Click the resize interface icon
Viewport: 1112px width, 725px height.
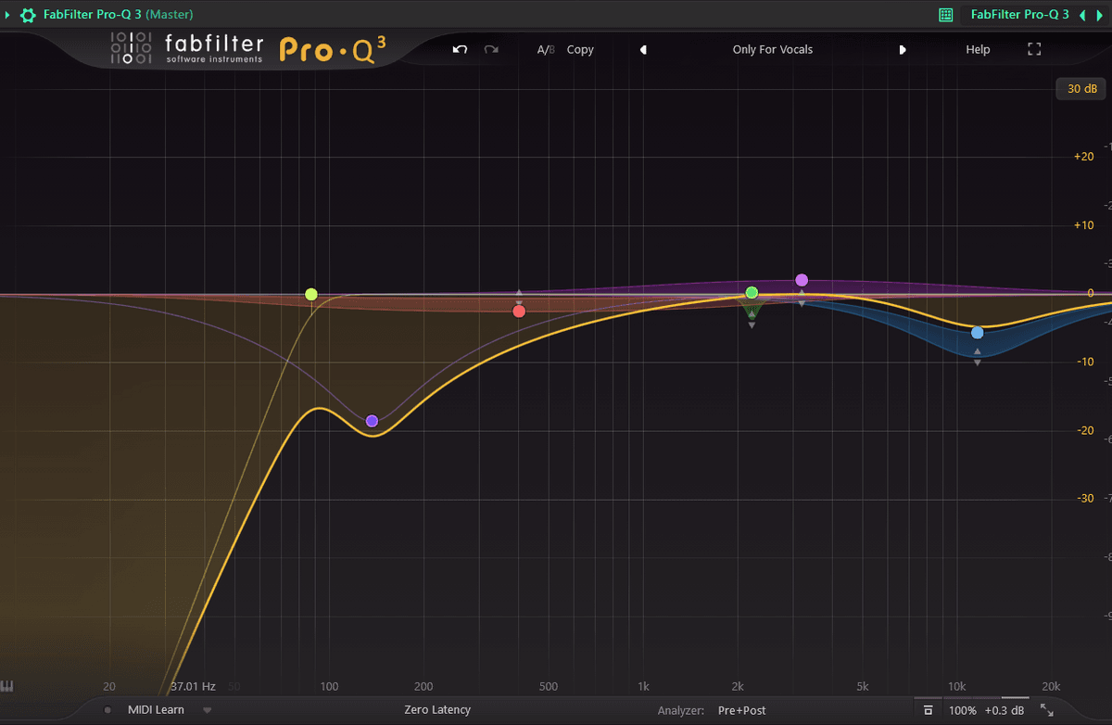[x=1047, y=710]
